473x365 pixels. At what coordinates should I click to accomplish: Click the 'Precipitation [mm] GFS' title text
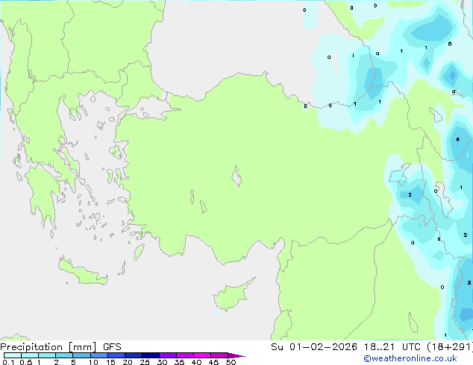[x=60, y=347]
